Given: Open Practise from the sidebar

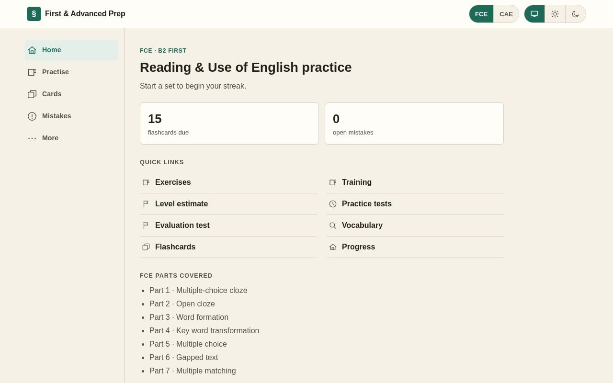Looking at the screenshot, I should [71, 72].
